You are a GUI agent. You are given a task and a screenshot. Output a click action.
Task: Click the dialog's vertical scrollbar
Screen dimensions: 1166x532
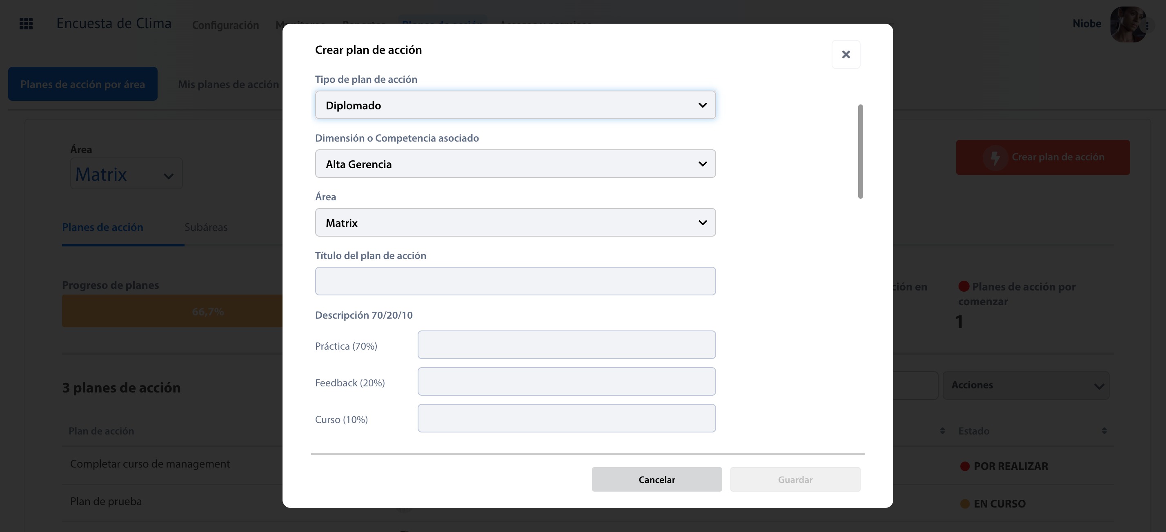tap(860, 151)
